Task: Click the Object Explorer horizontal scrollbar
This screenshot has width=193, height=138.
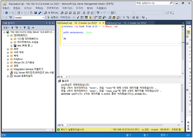Action: click(x=26, y=130)
